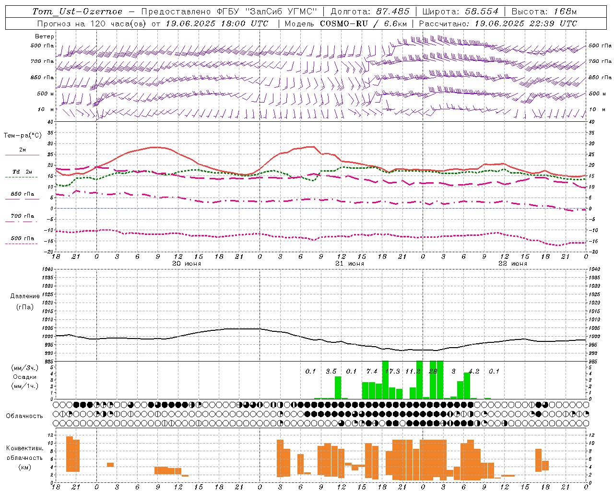
Task: Click the '700 гПа' temperature legend label
Action: [23, 216]
